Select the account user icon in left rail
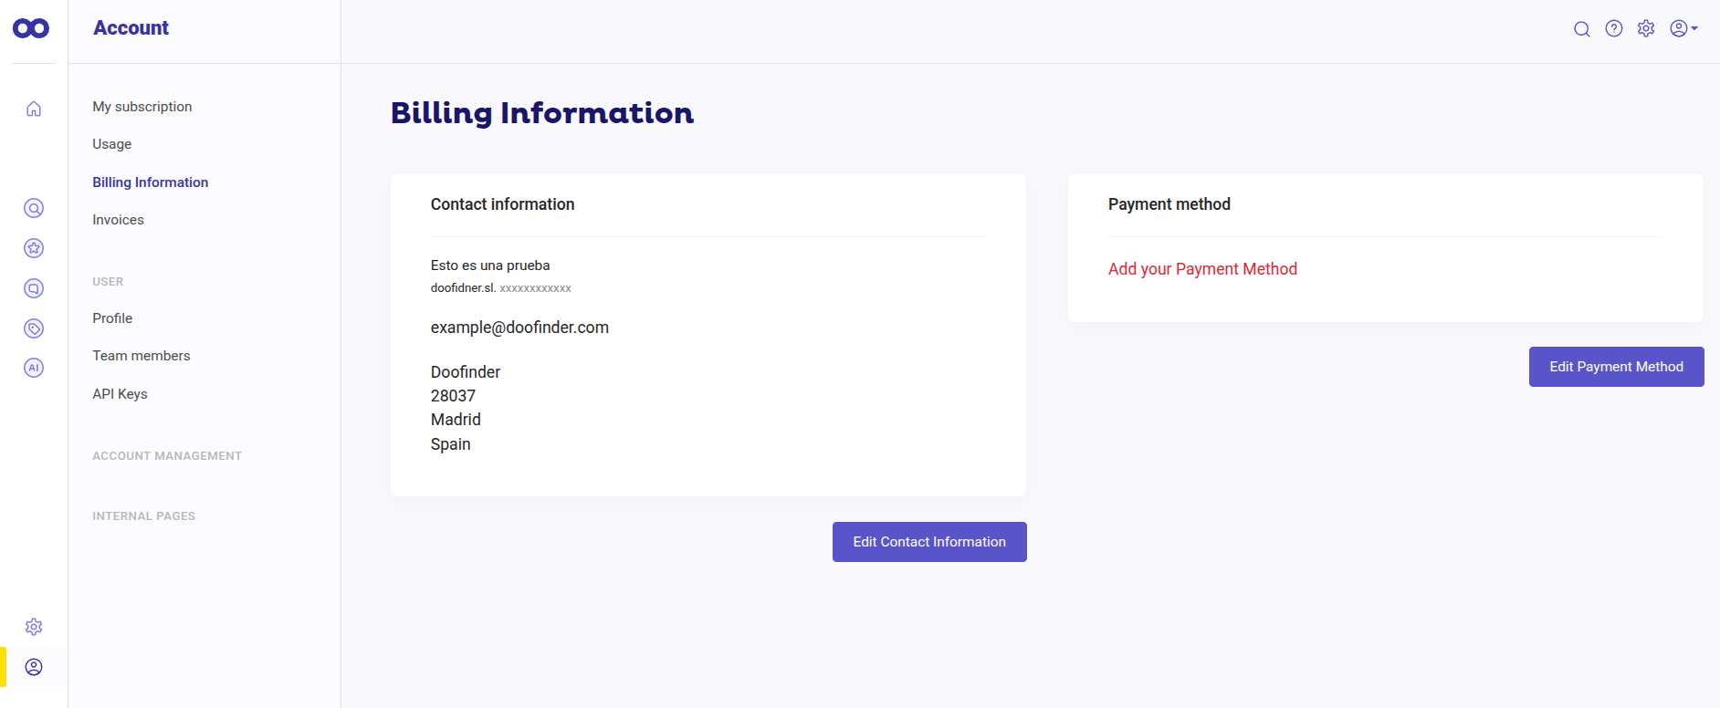The image size is (1720, 708). click(x=34, y=667)
